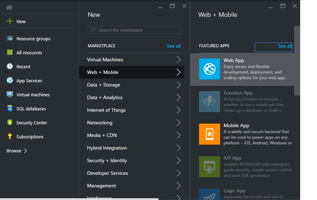Screen dimensions: 317x200
Task: Open Mobile App featured app title
Action: [x=236, y=125]
